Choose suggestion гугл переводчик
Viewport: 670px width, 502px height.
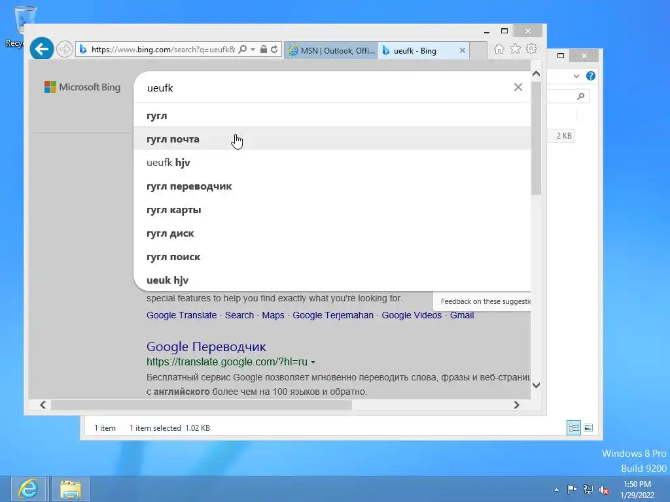pyautogui.click(x=332, y=186)
